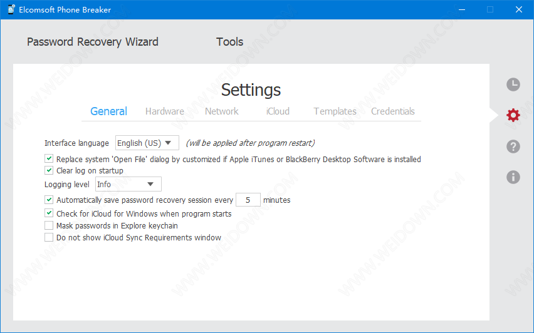The width and height of the screenshot is (534, 333).
Task: Click the red settings gear icon
Action: (513, 115)
